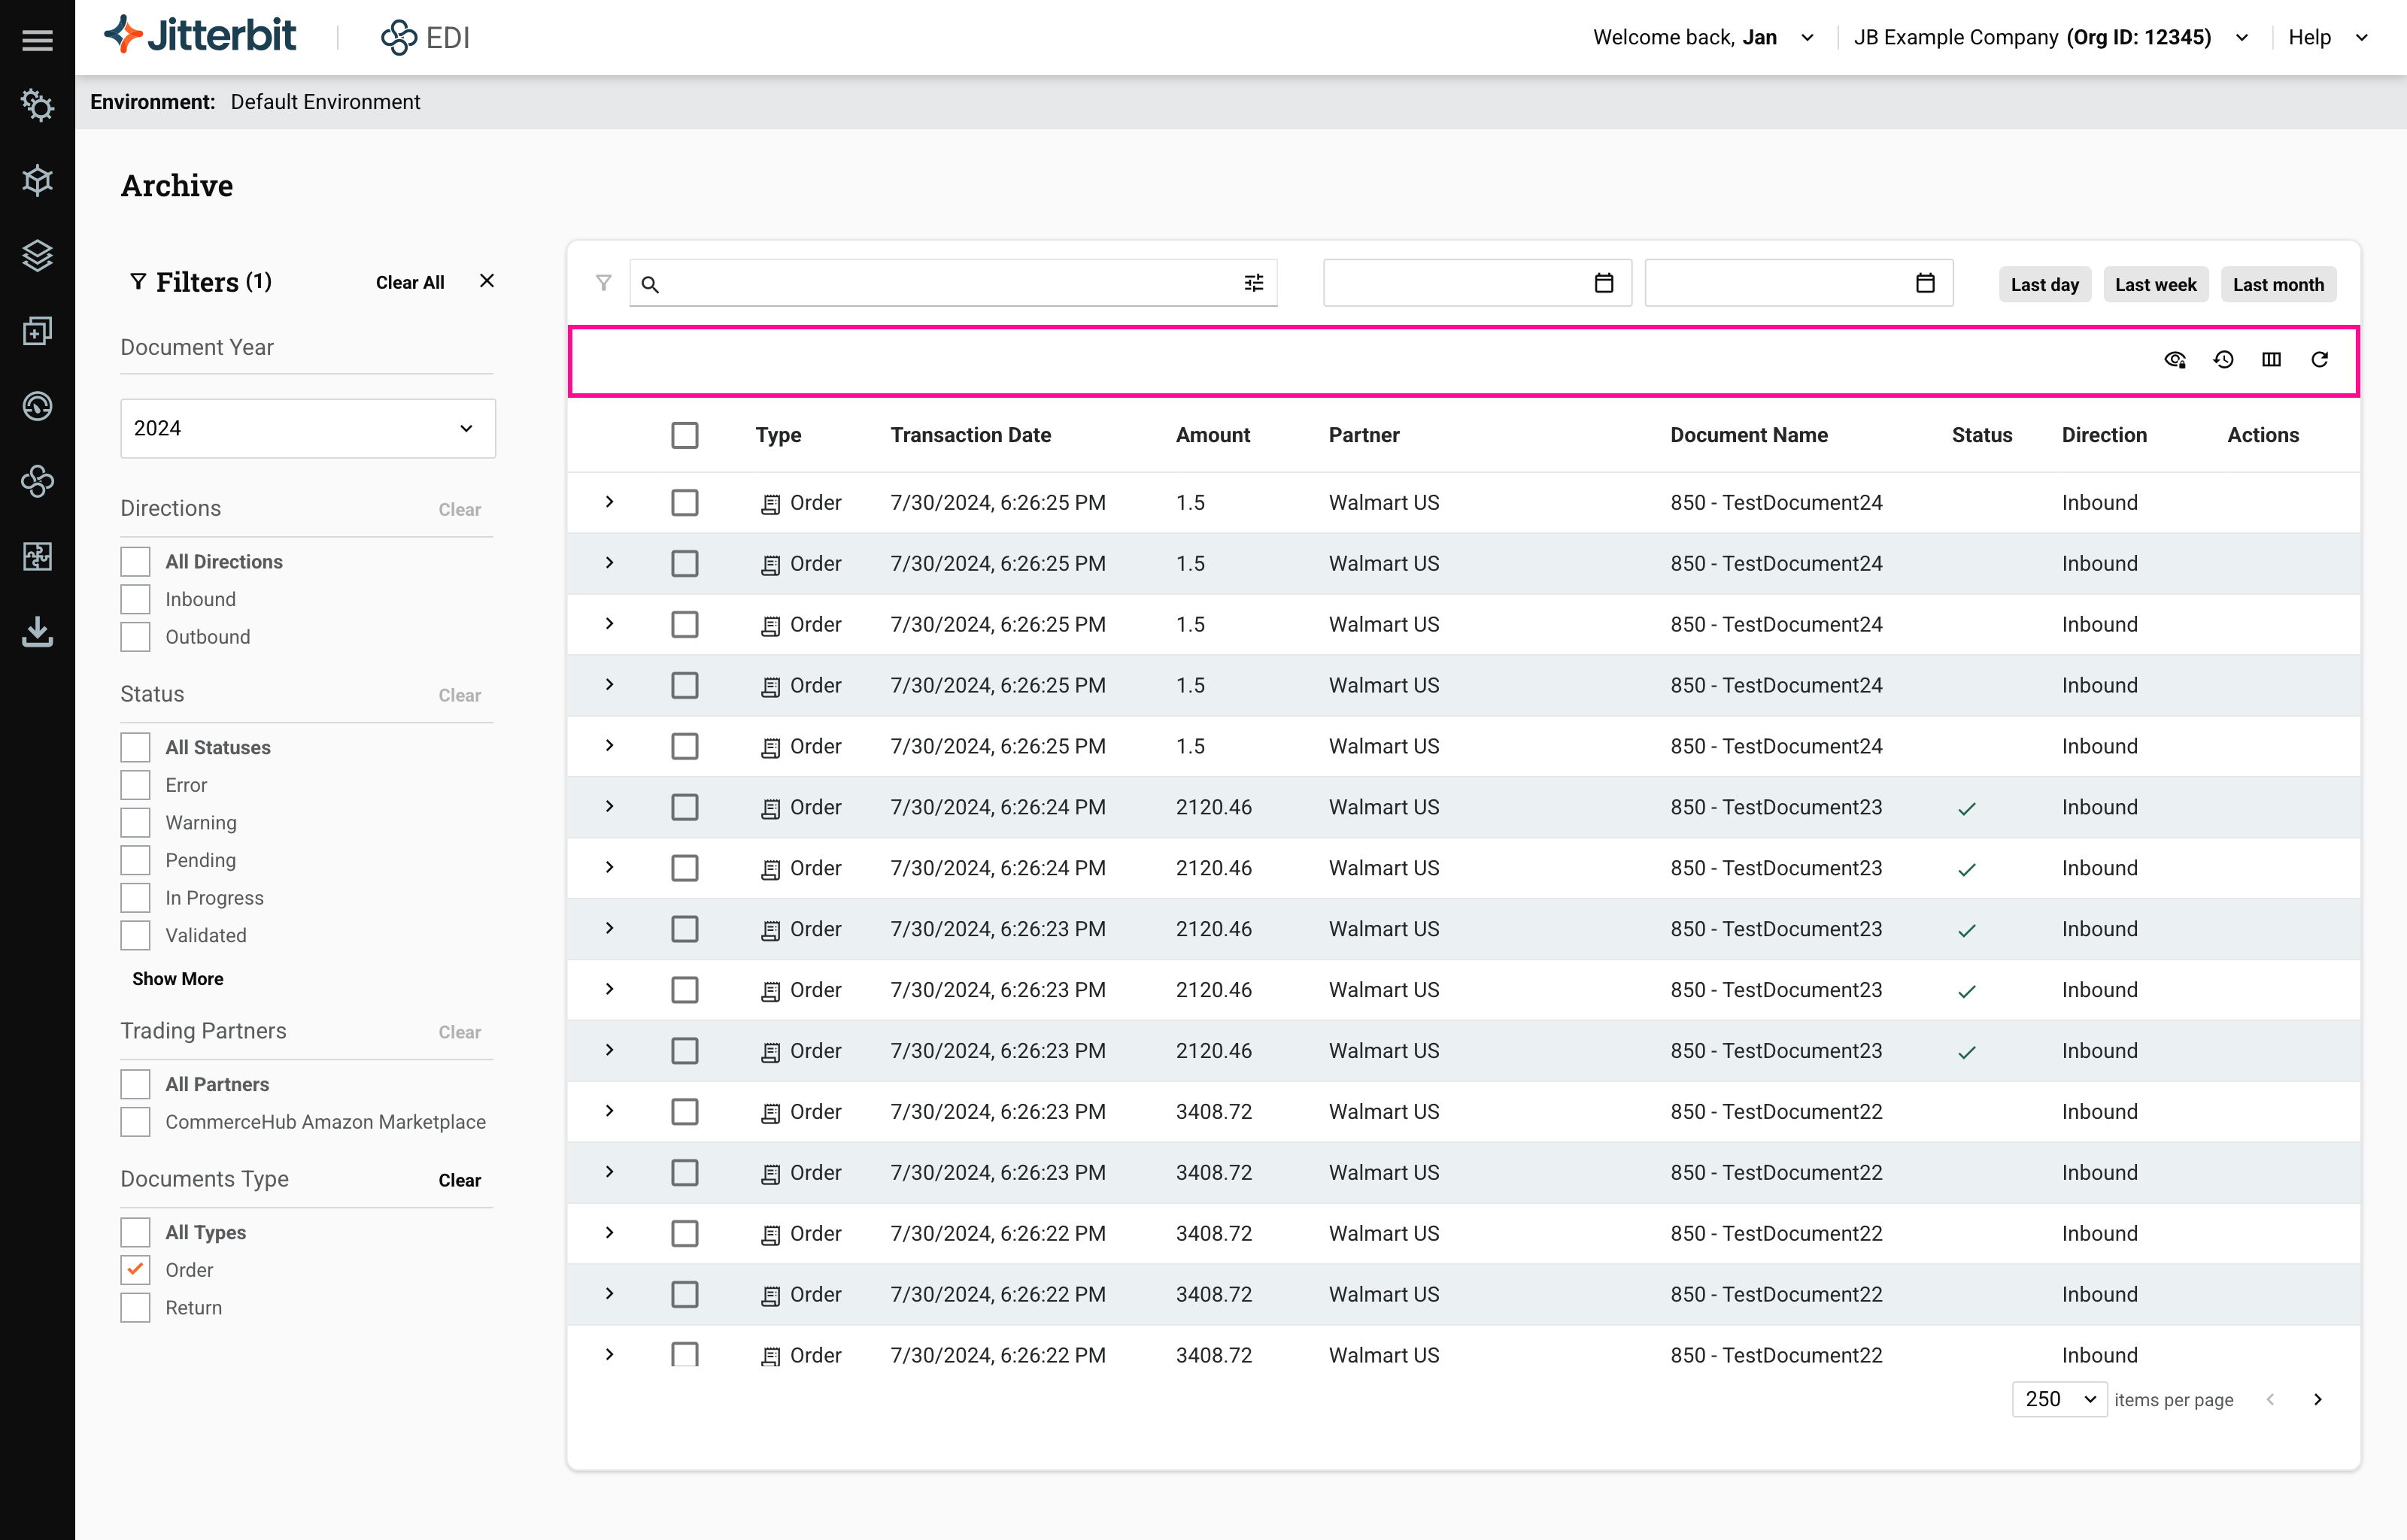Click Clear All filters

coord(410,283)
